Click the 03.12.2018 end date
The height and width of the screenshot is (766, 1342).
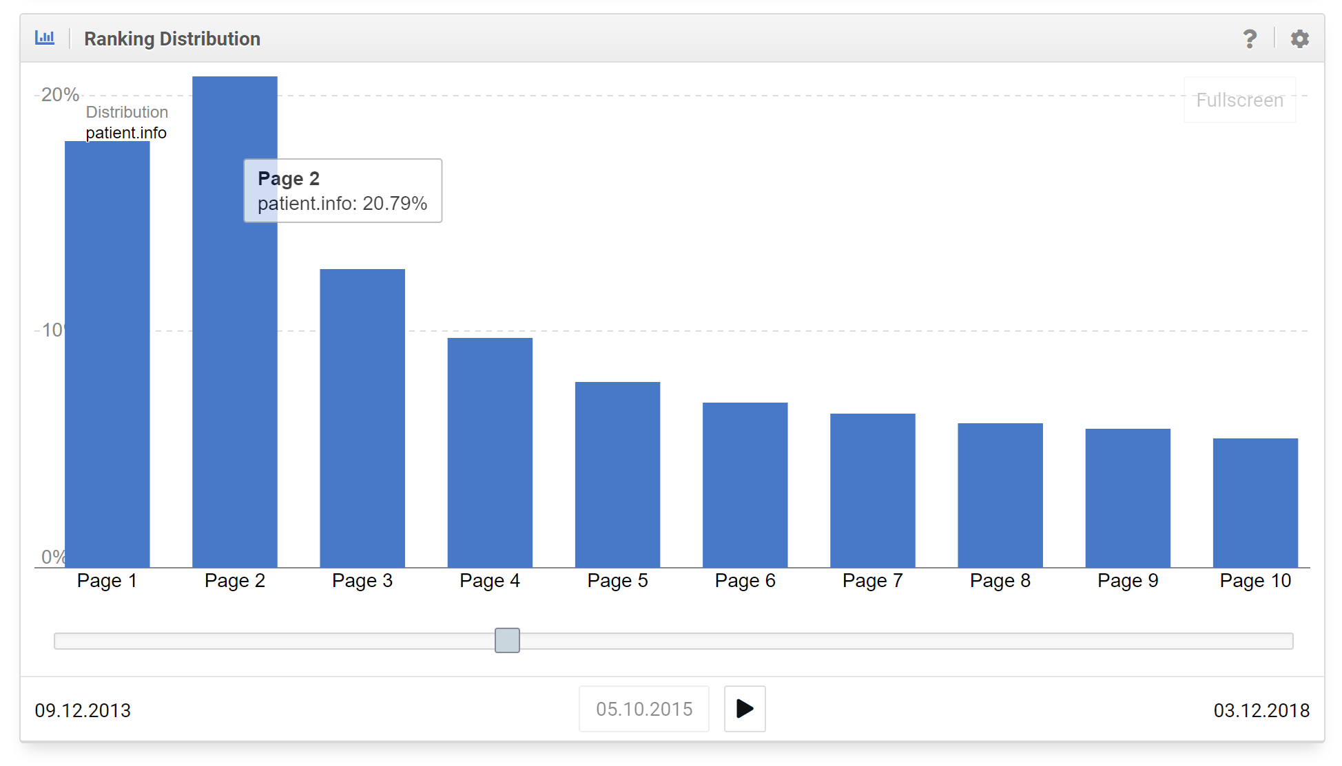point(1261,710)
